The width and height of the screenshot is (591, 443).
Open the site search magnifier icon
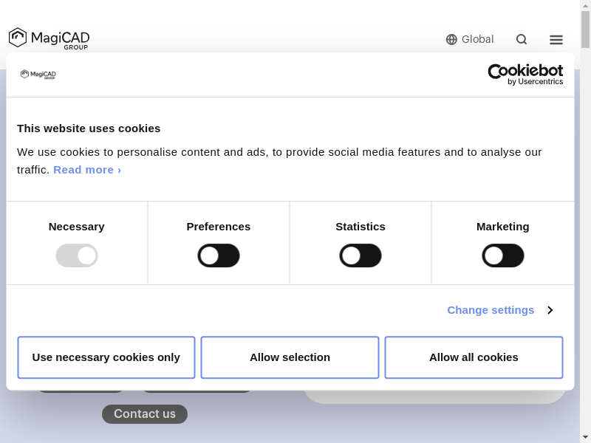point(522,40)
